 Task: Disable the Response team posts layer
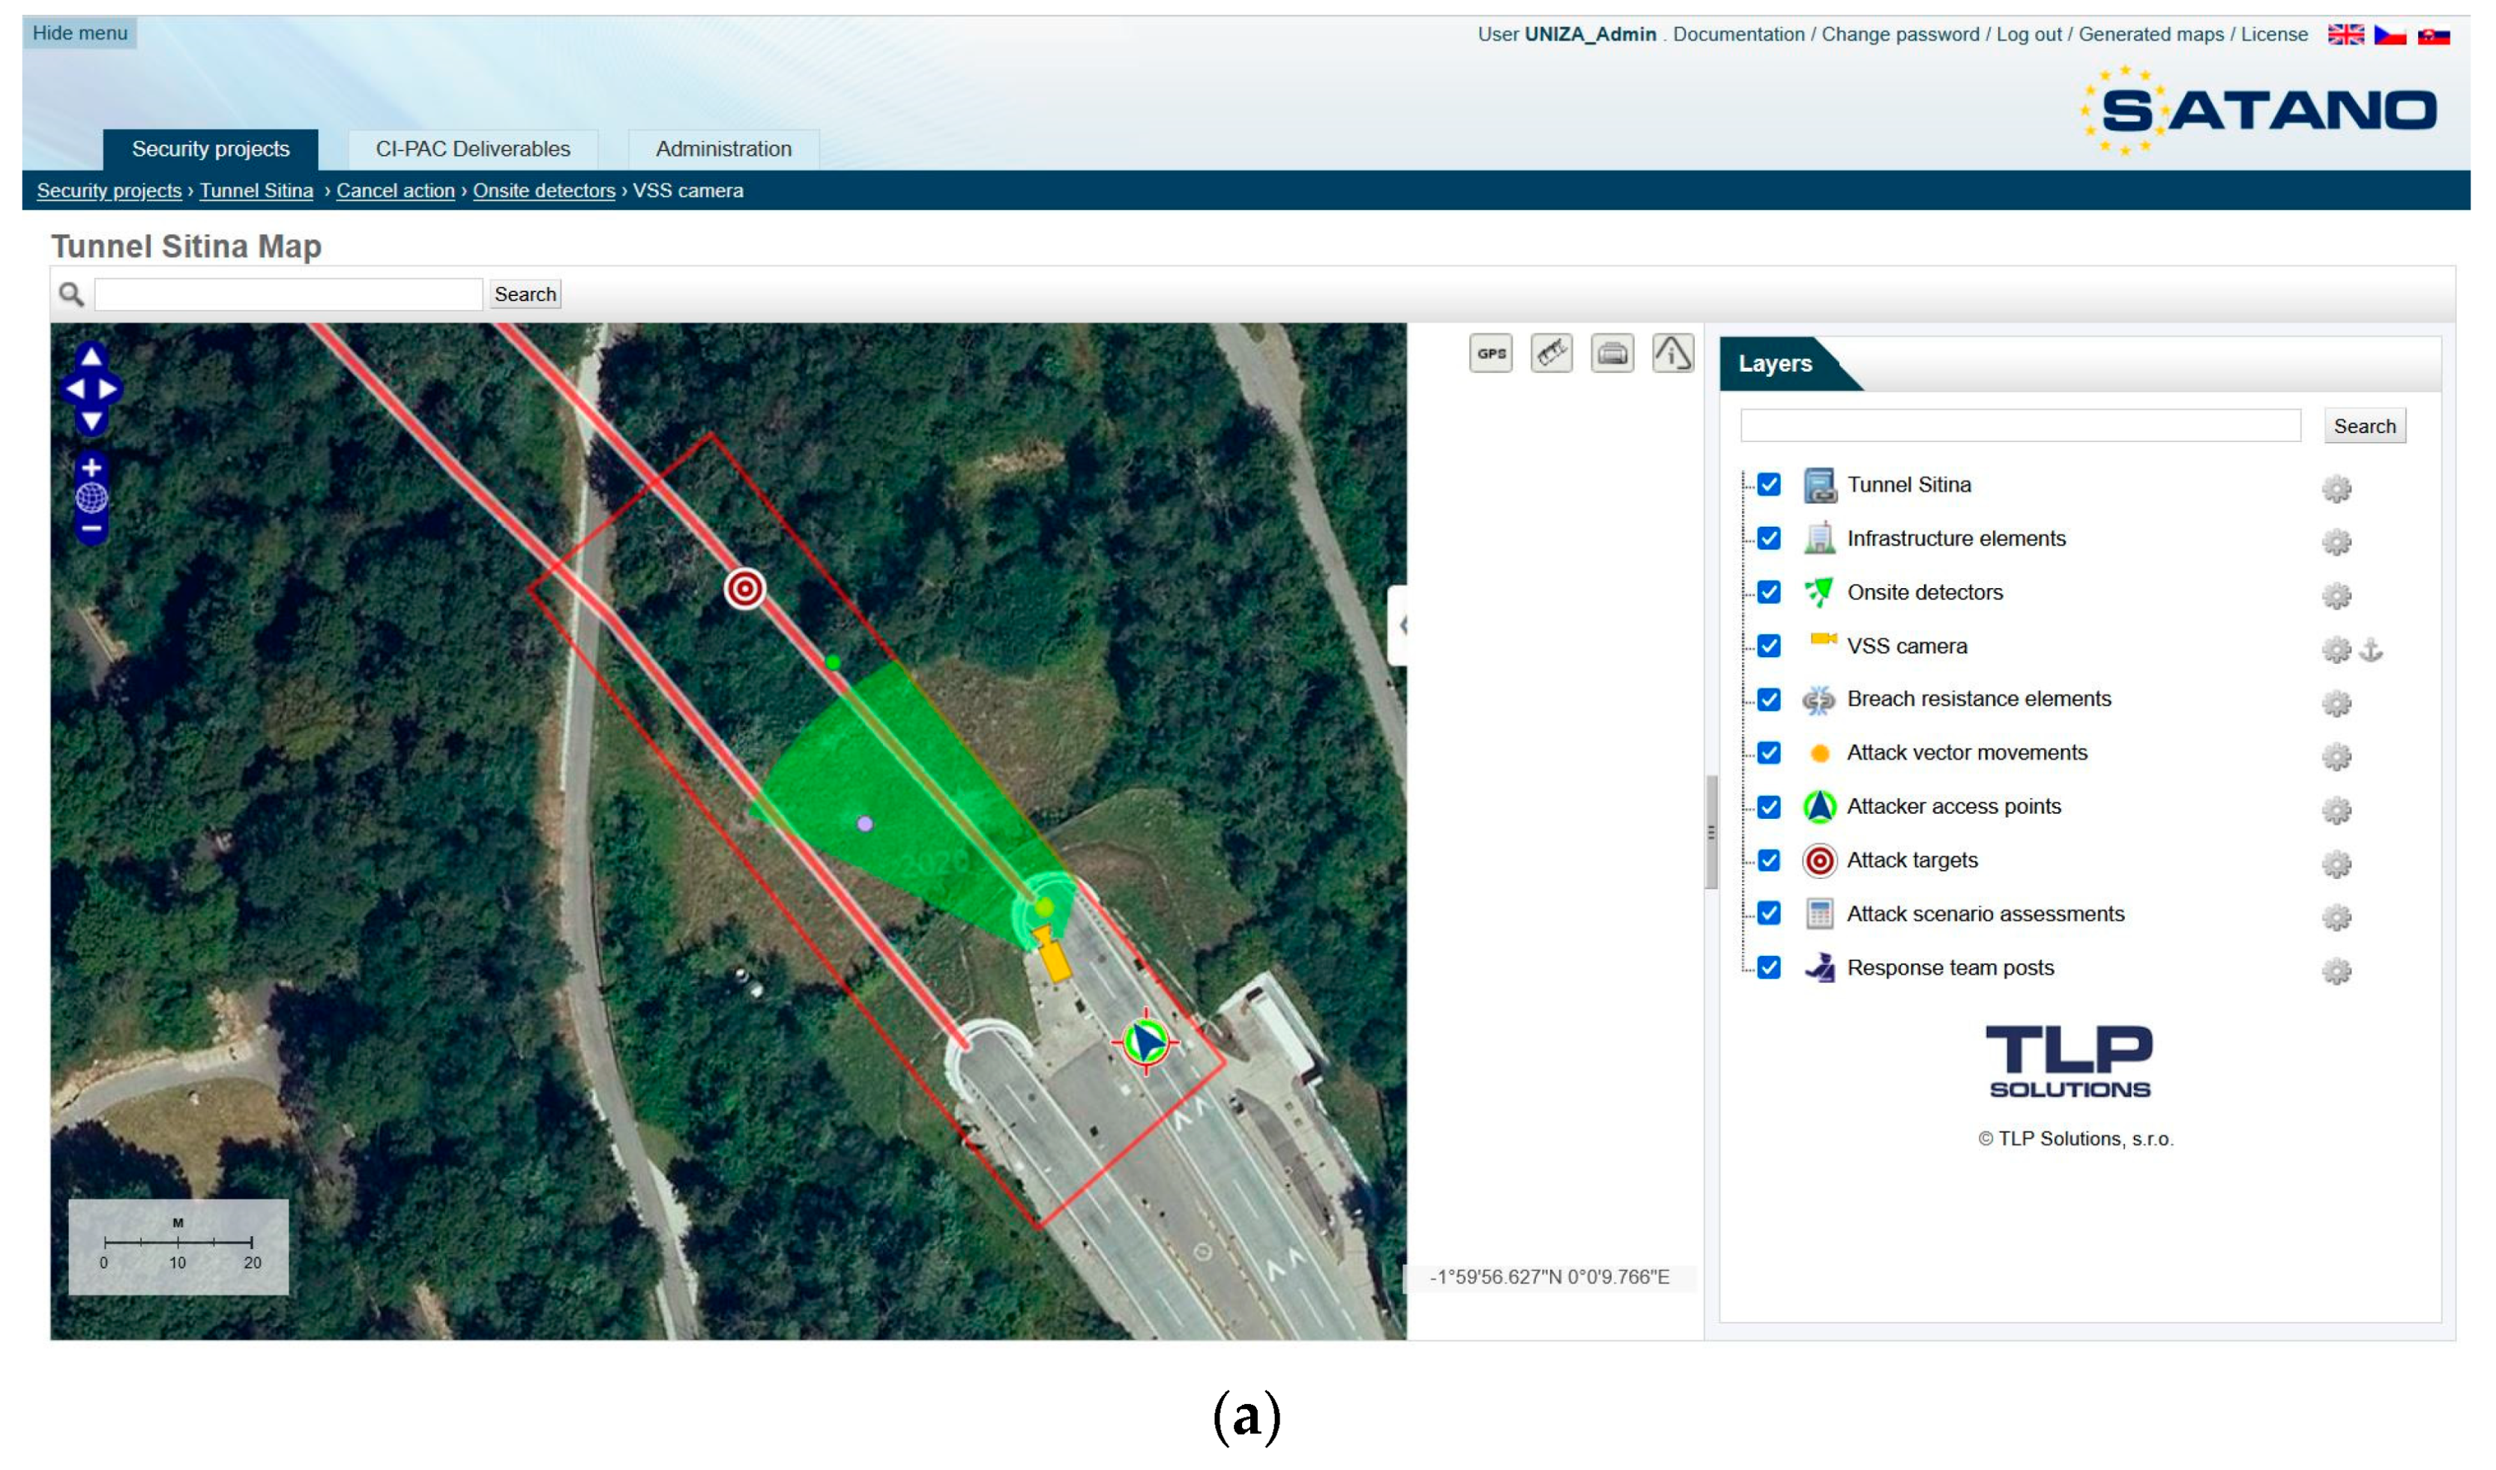(1769, 968)
